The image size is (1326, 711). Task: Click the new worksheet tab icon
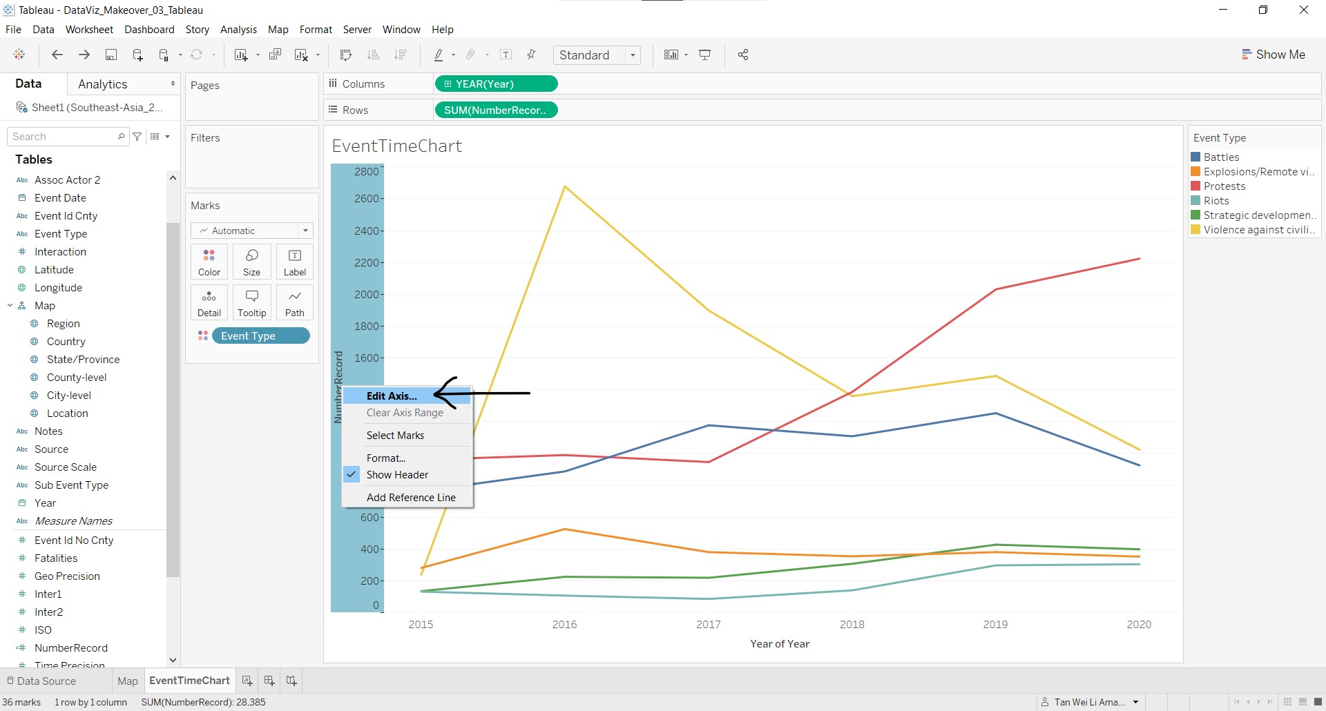247,681
